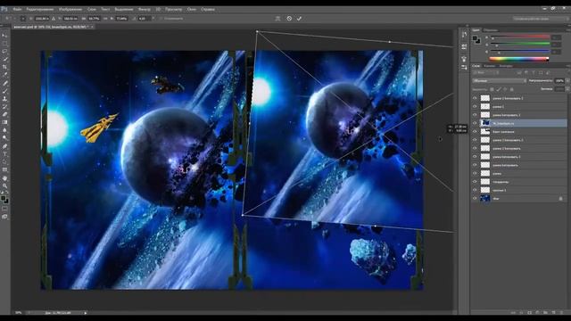This screenshot has width=571, height=321.
Task: Click the horizontal scale W field
Action: tap(94, 18)
